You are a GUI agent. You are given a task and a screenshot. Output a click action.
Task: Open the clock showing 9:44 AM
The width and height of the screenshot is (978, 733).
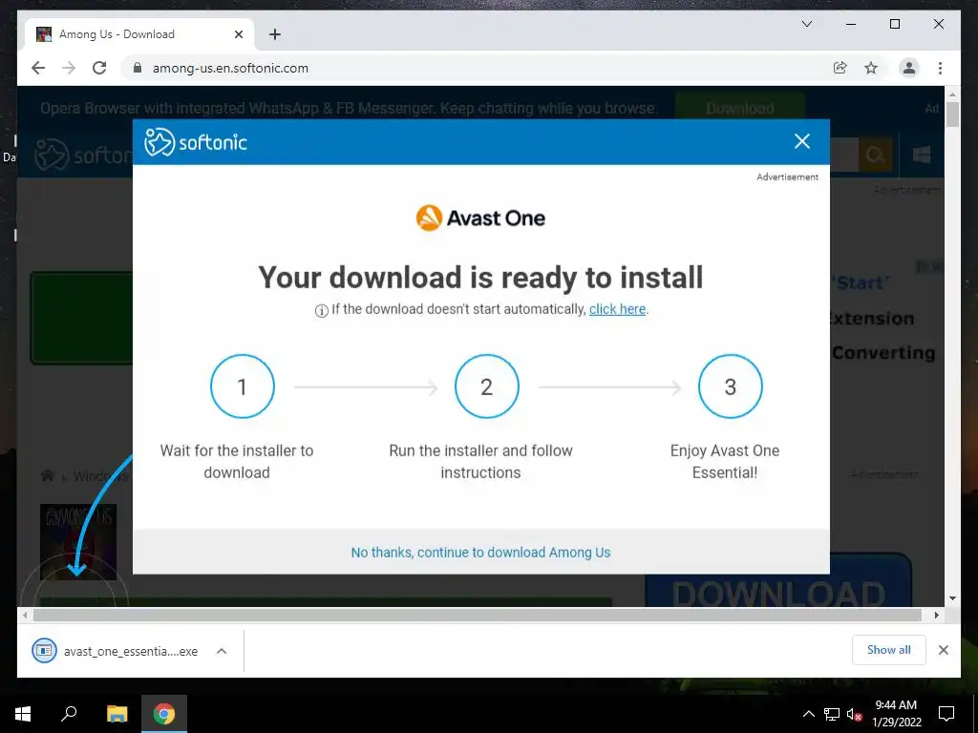pyautogui.click(x=896, y=714)
